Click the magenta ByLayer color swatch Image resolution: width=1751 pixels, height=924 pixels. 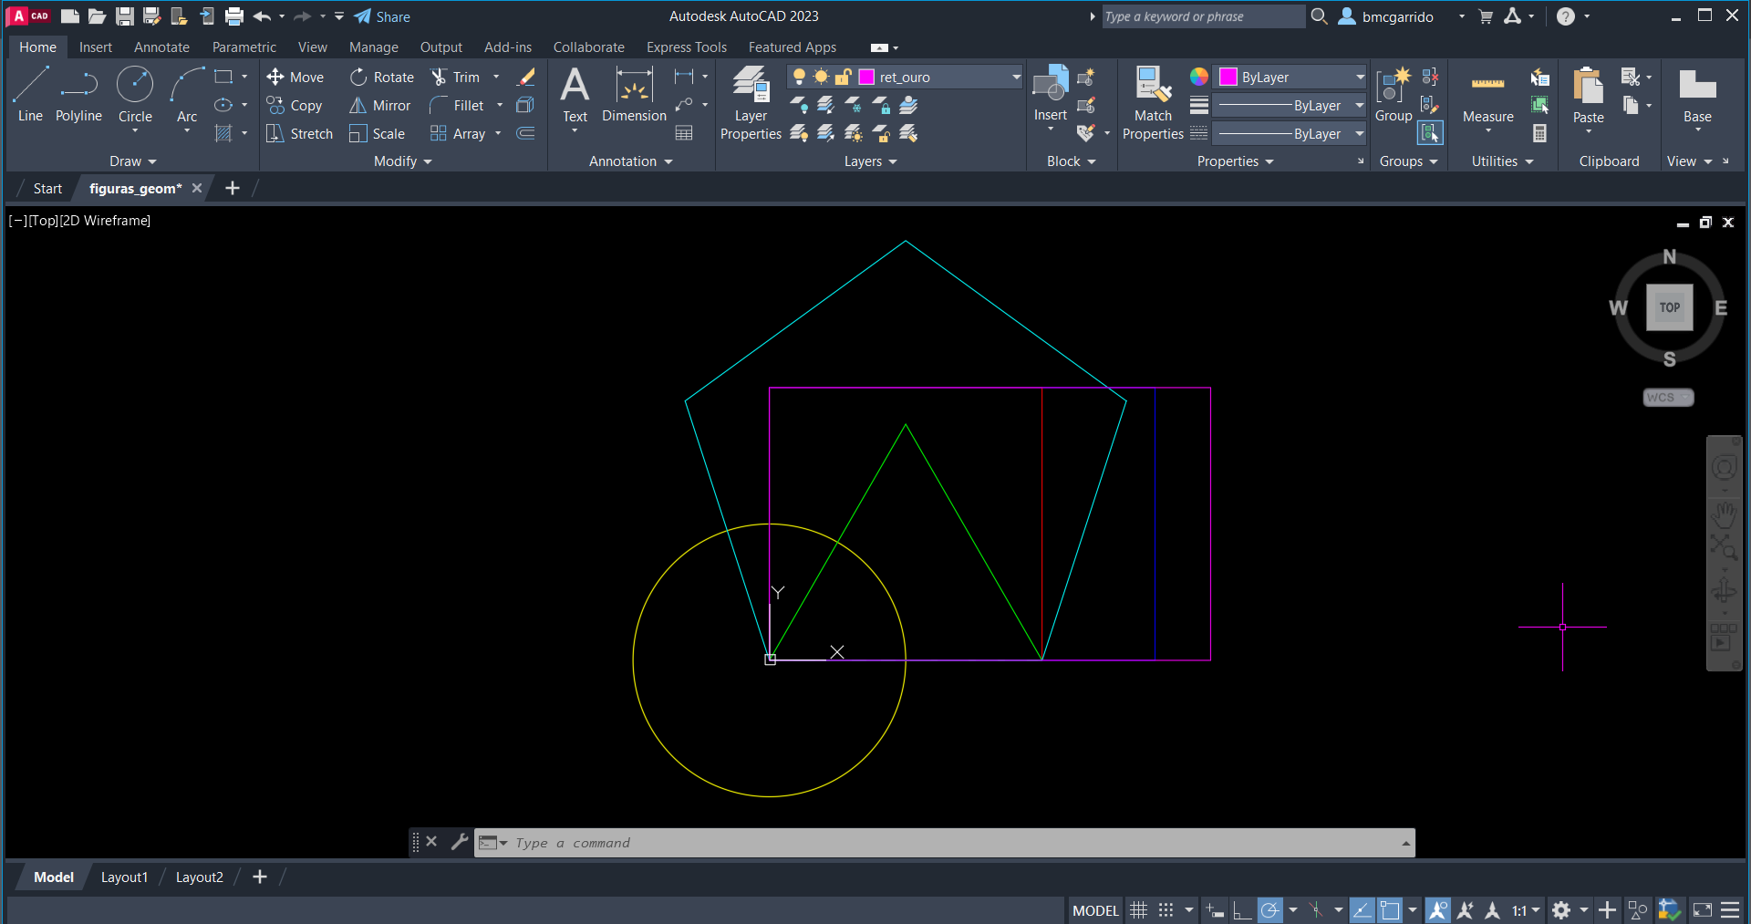tap(1228, 78)
